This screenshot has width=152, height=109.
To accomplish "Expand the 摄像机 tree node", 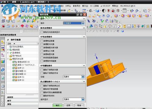I will [8, 53].
